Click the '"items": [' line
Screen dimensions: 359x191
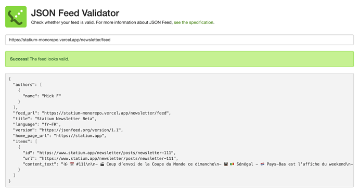[25, 142]
